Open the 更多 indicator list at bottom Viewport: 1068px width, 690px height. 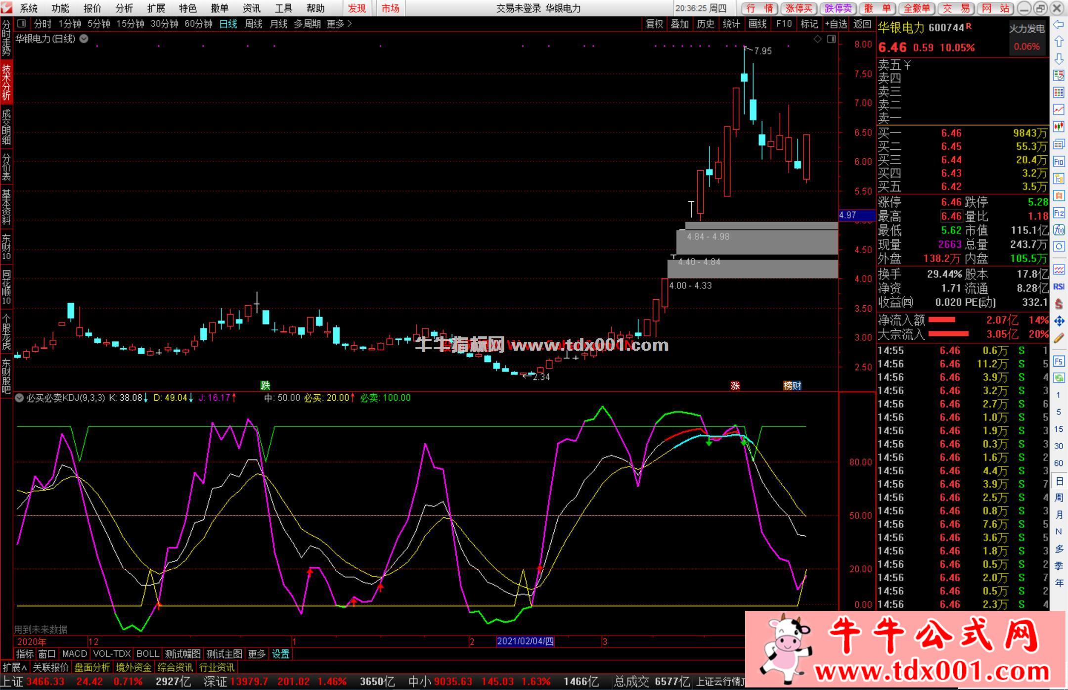[x=257, y=654]
